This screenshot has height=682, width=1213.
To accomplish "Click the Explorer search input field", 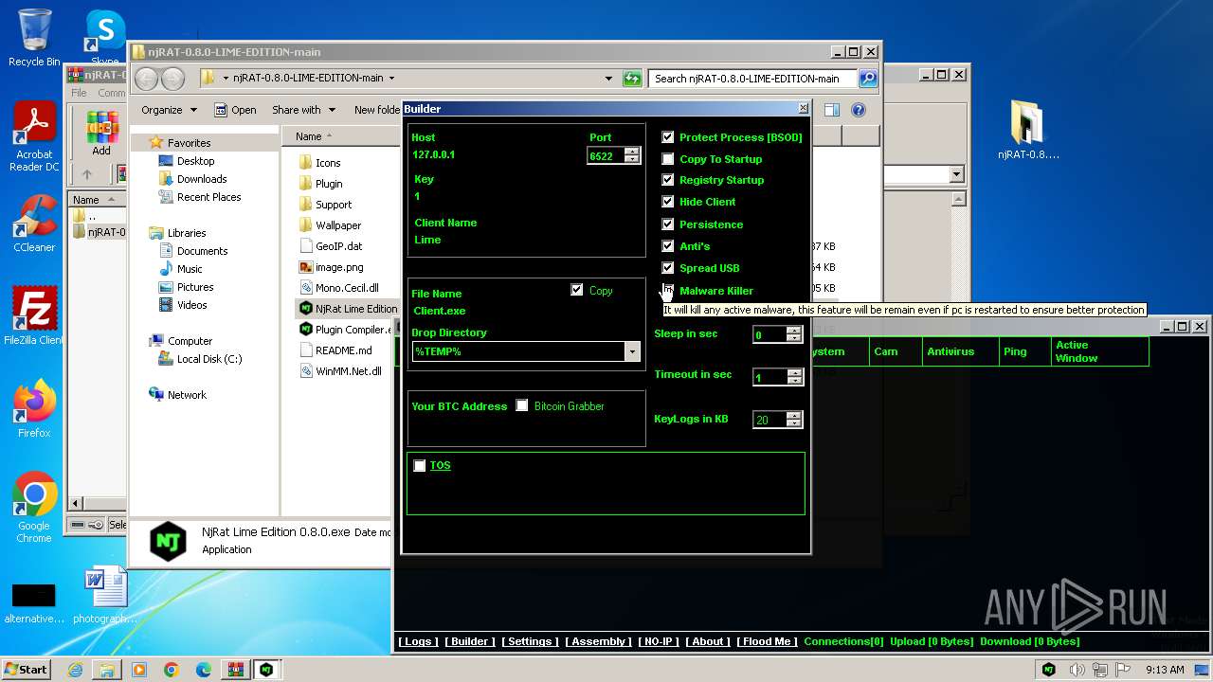I will click(753, 79).
